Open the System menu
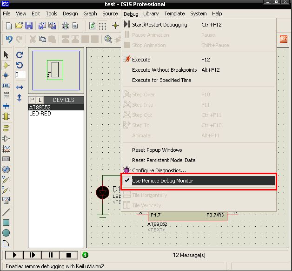Screen dimensions: 292x271 tap(199, 14)
